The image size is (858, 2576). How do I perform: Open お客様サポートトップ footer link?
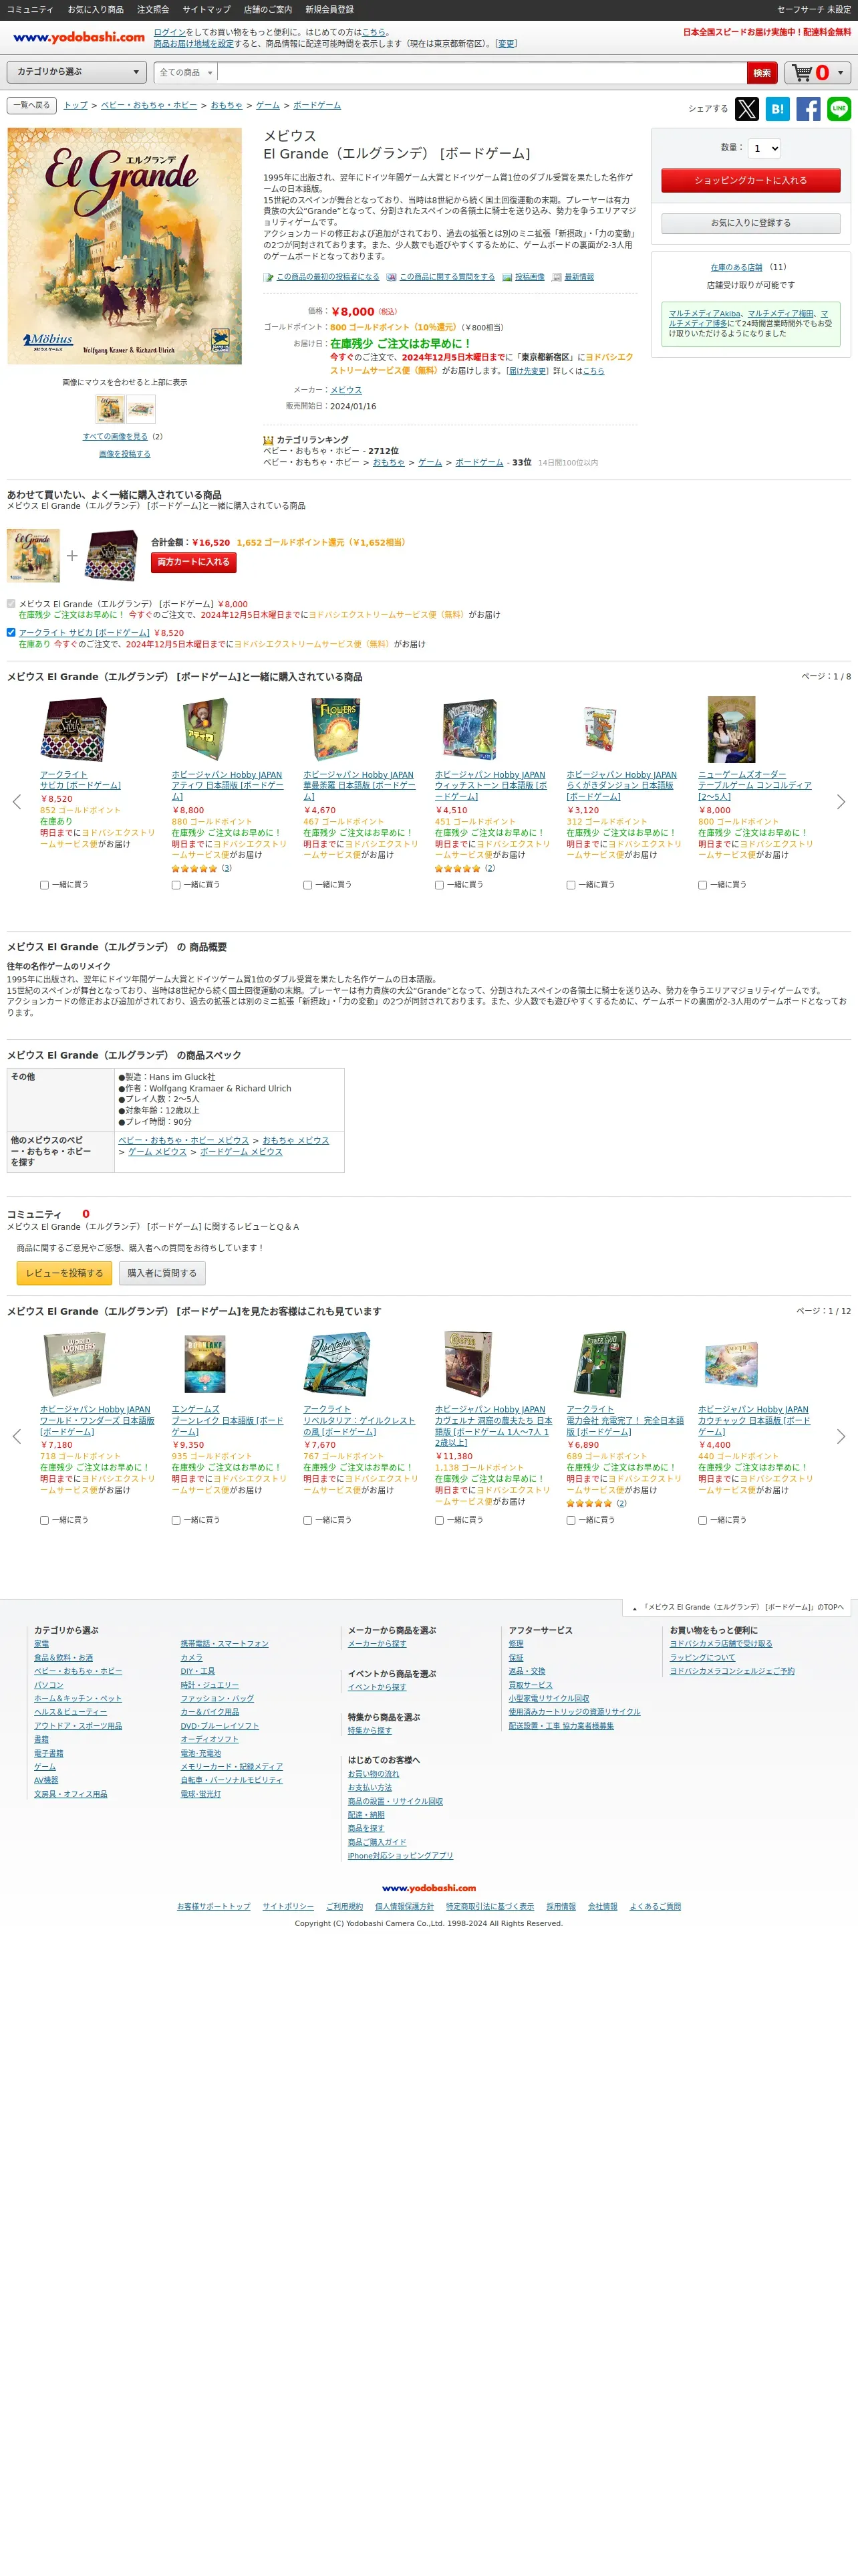tap(214, 1907)
